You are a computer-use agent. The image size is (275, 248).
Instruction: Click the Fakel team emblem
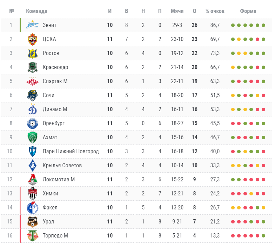(33, 207)
